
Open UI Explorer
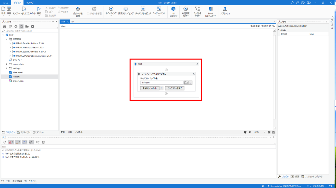pos(173,12)
